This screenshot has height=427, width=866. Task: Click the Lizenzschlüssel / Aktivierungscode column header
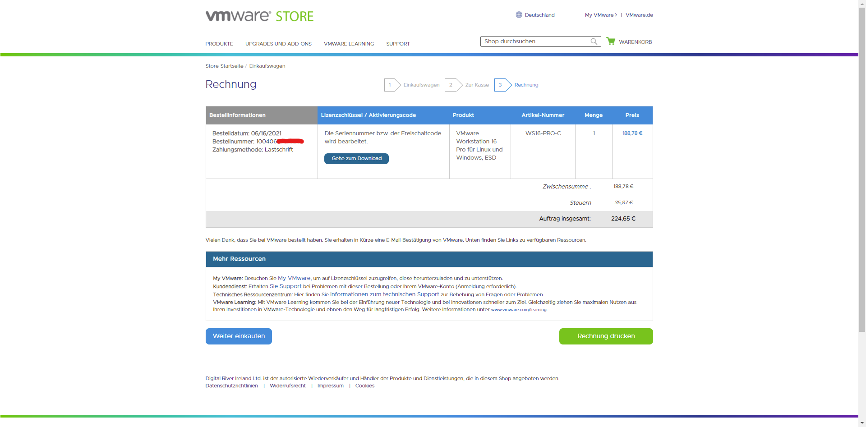[369, 115]
